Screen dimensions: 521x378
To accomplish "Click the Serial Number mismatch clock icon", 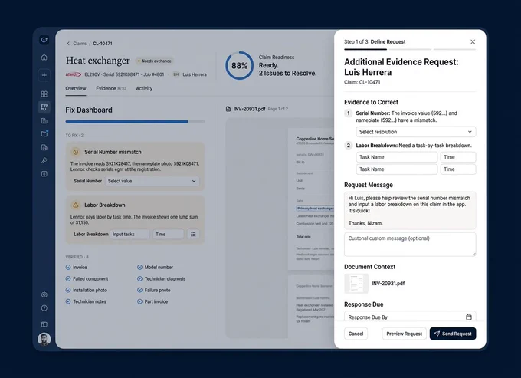I will 75,152.
